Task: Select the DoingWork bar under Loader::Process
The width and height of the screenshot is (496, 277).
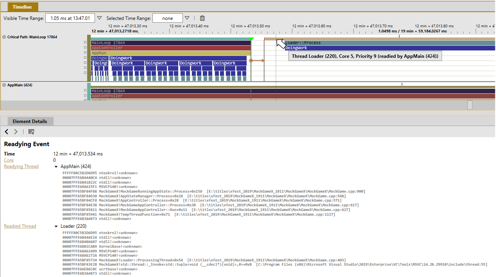Action: [x=390, y=48]
